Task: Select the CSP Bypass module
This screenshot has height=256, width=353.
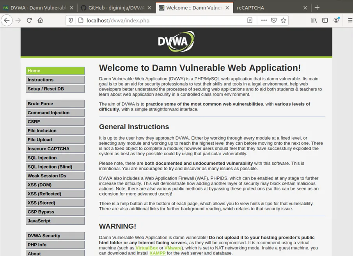Action: coord(55,212)
